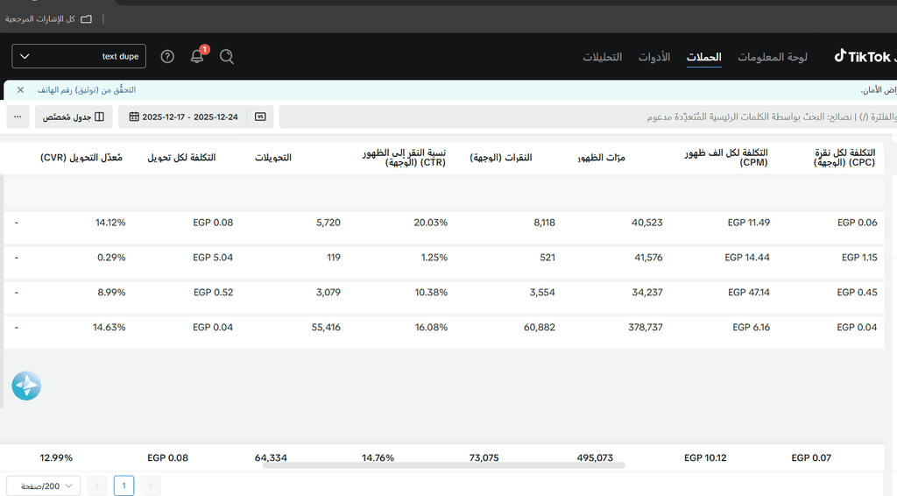This screenshot has width=897, height=496.
Task: Sort by مرّات الظهور column header
Action: (x=601, y=158)
